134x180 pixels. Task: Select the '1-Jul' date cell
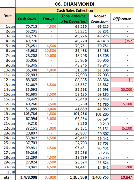[x=8, y=172]
